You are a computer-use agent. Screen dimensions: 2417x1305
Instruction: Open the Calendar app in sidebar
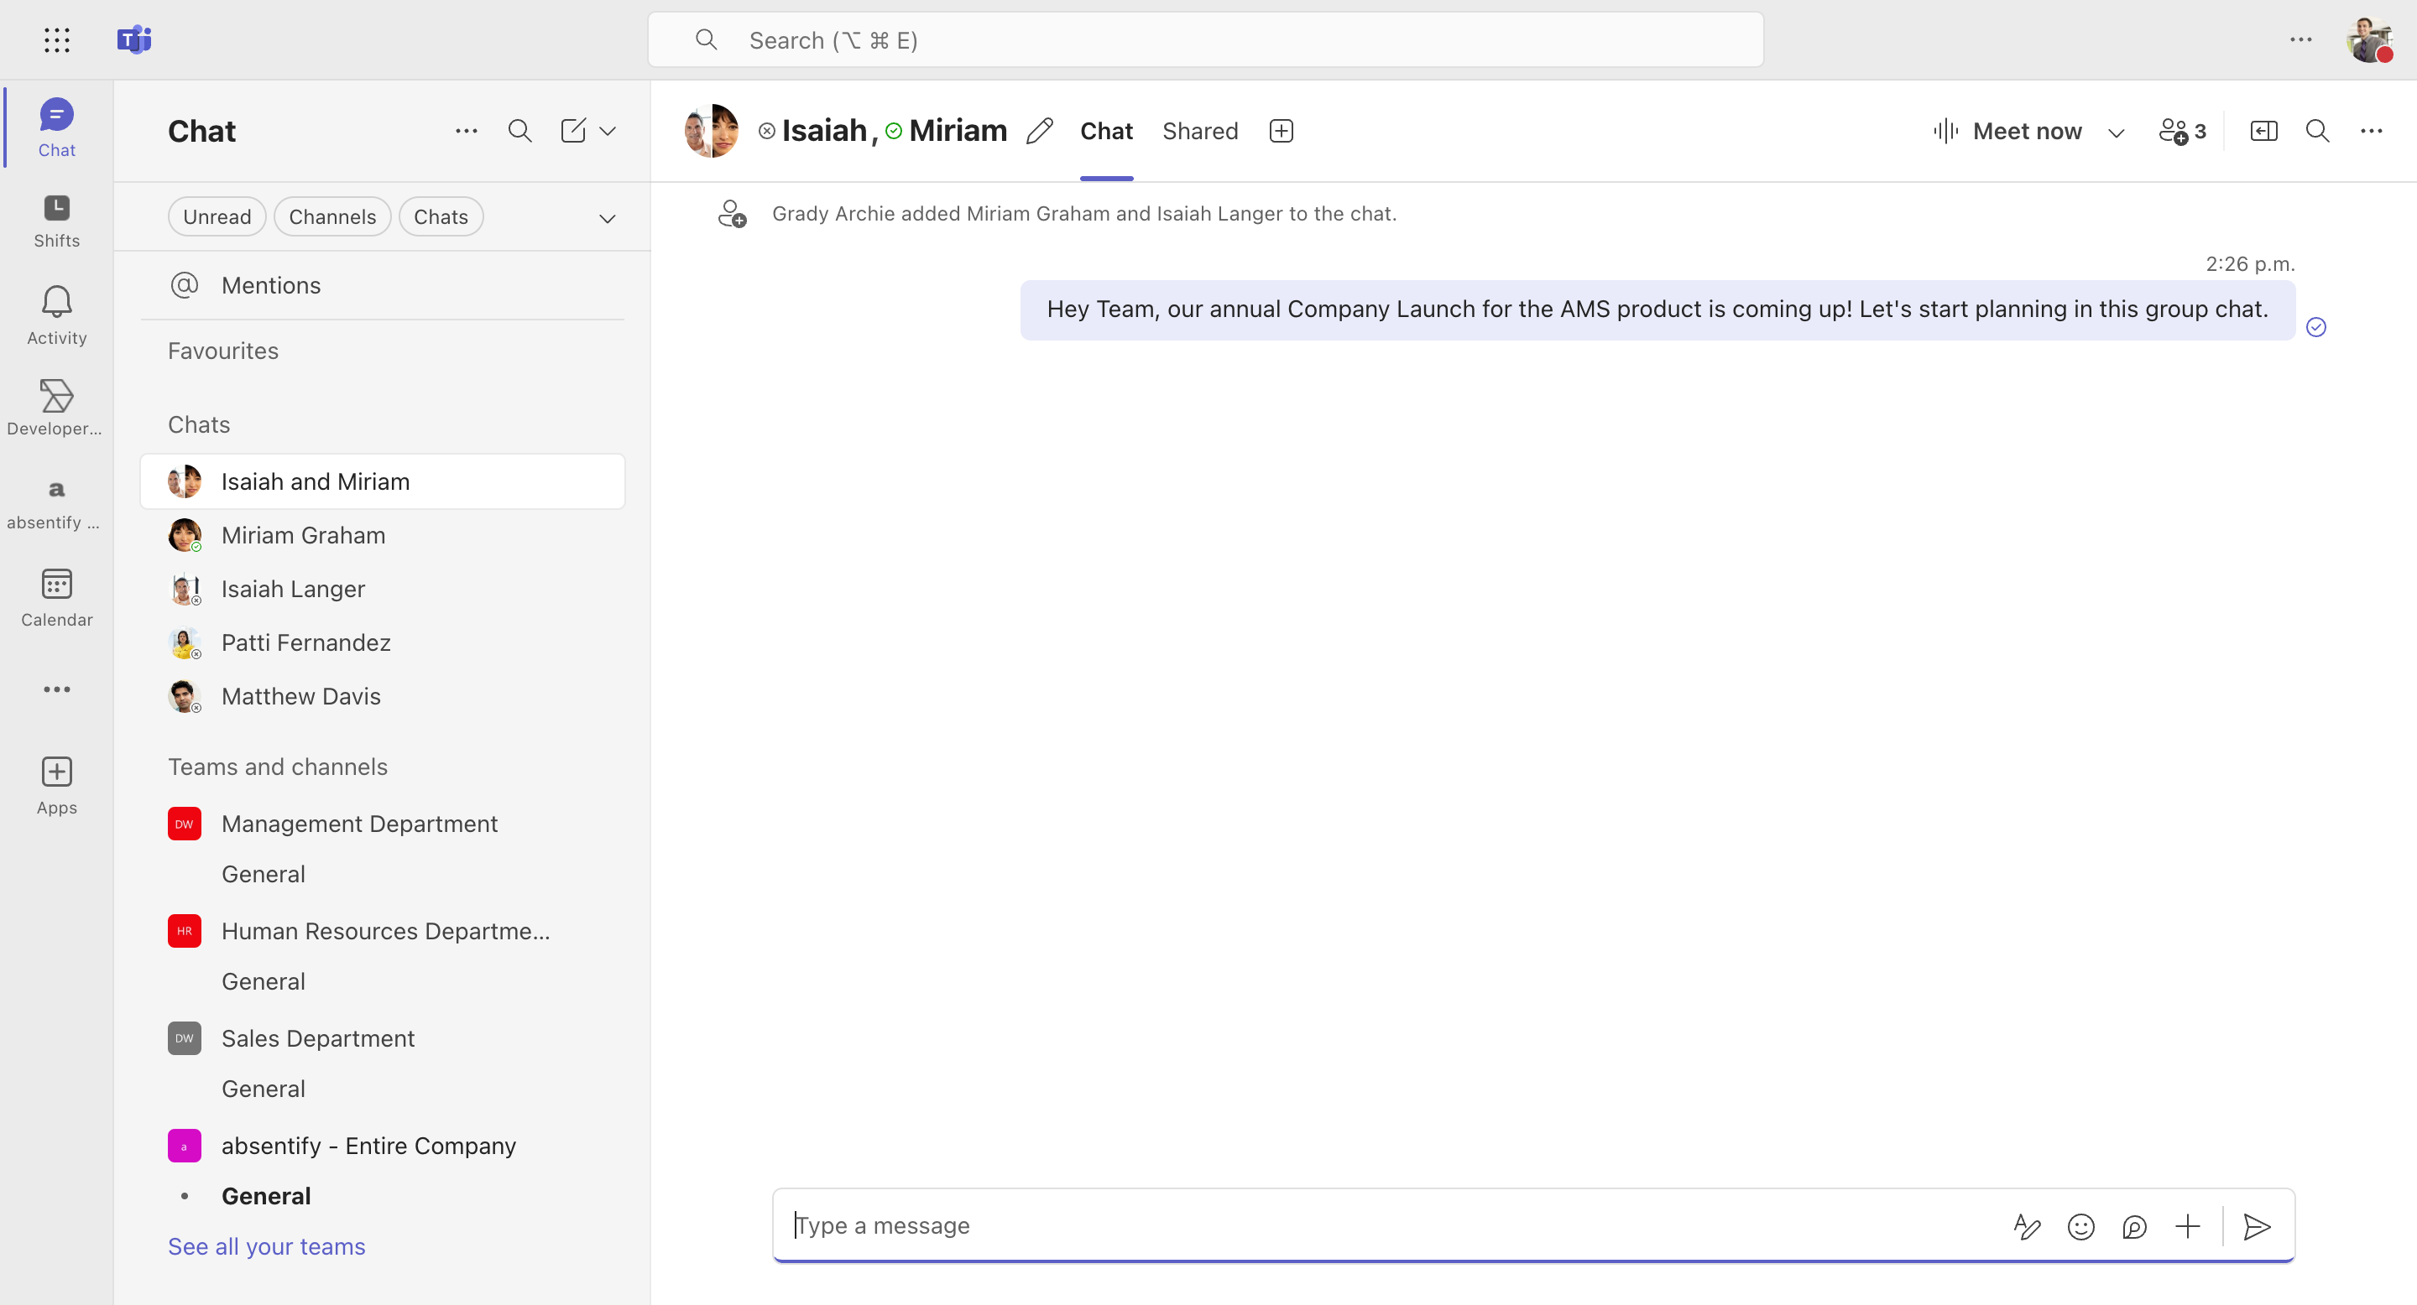tap(56, 598)
